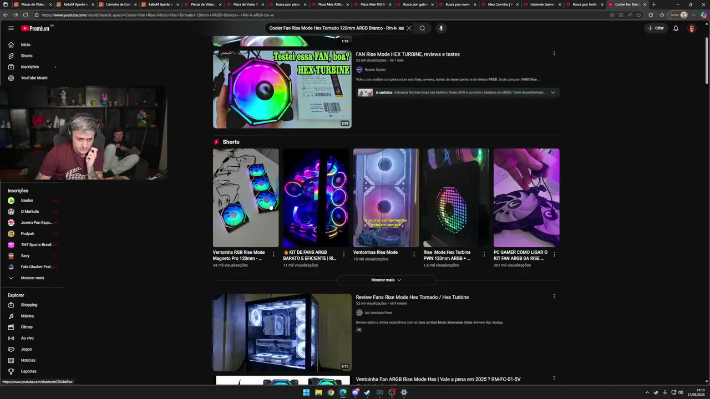The width and height of the screenshot is (710, 399).
Task: Click the Criar create button
Action: pyautogui.click(x=656, y=28)
